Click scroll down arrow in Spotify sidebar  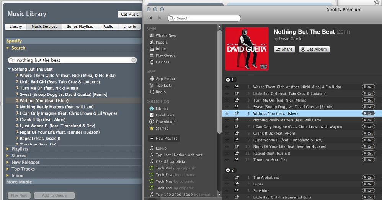[219, 194]
